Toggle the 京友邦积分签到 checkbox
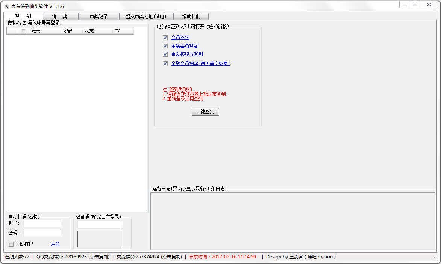 pyautogui.click(x=165, y=54)
